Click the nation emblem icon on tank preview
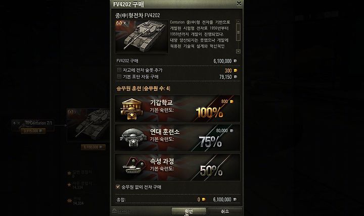The image size is (364, 216). tap(119, 23)
